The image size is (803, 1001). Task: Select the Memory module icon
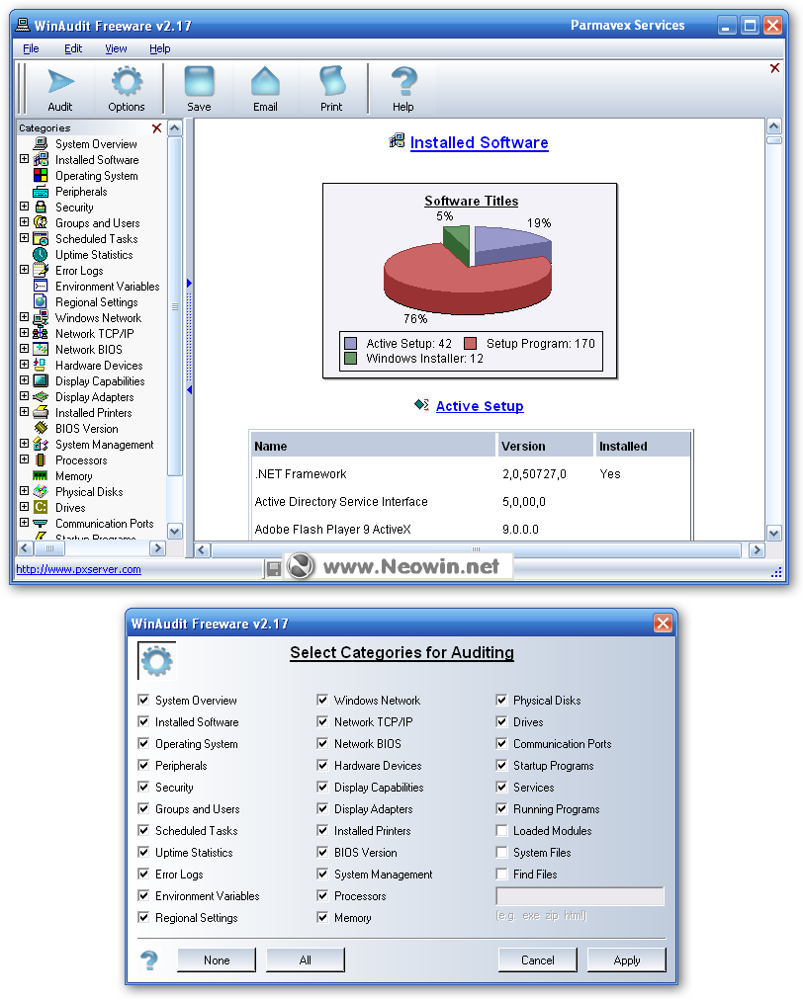(41, 475)
